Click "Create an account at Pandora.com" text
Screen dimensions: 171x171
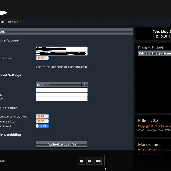pyautogui.click(x=61, y=67)
